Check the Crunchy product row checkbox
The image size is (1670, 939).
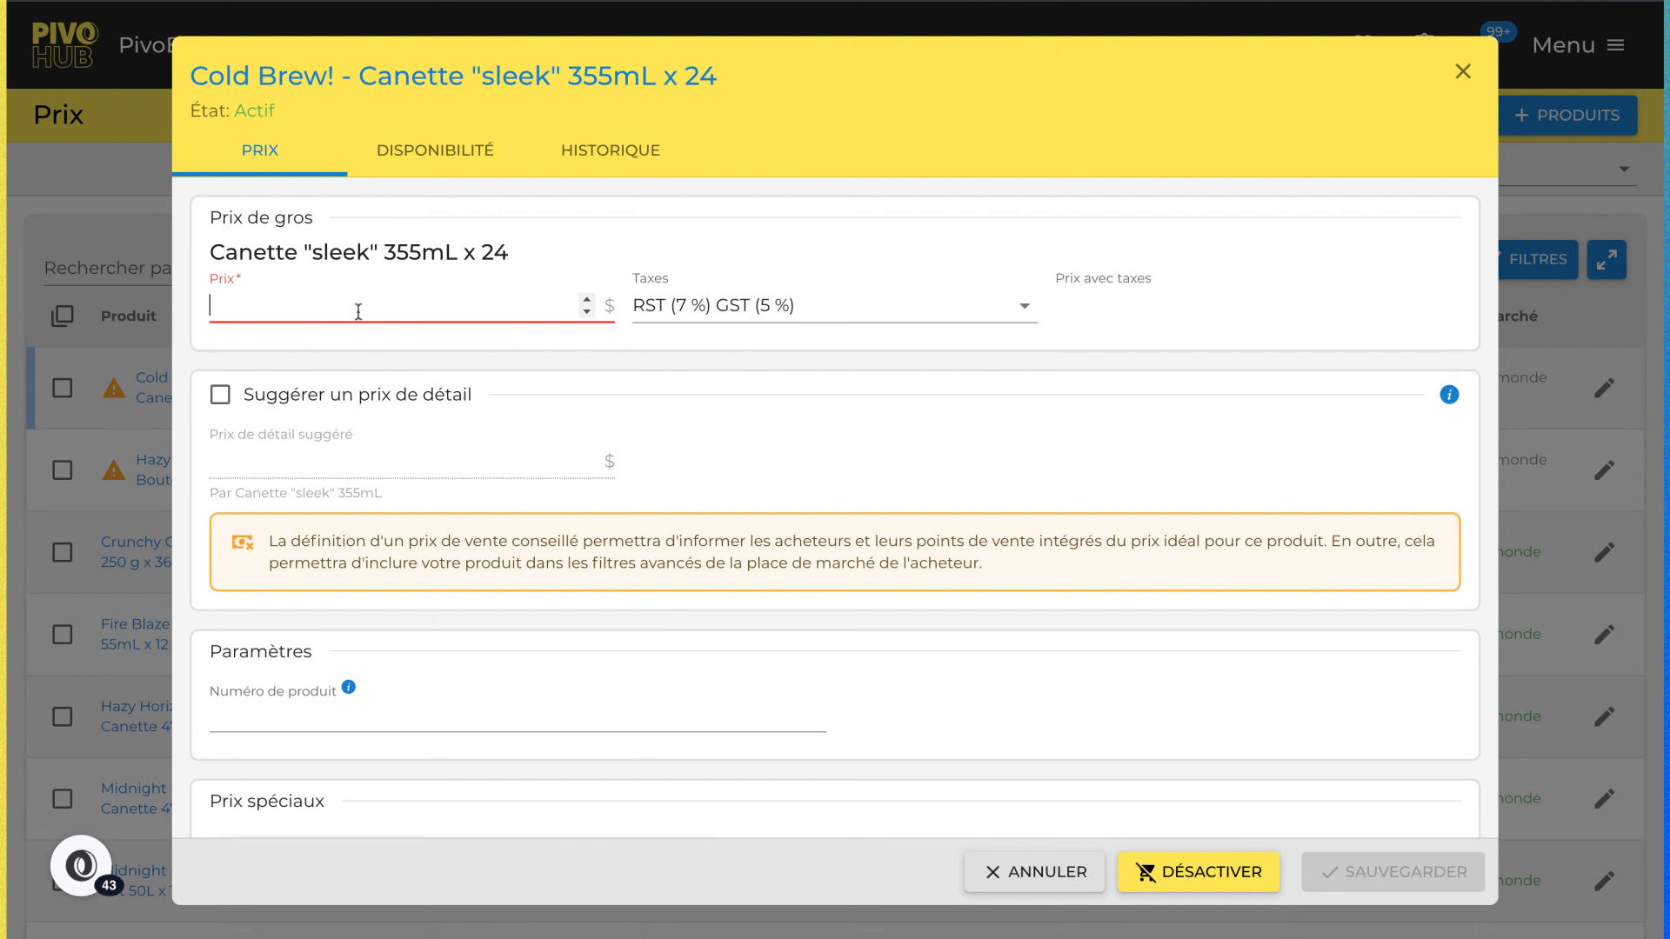[63, 552]
